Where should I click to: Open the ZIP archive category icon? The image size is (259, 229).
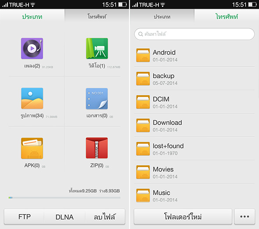97,148
